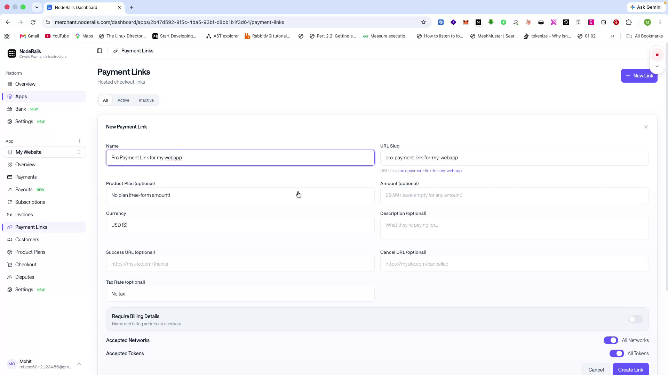Open the Bank section
The height and width of the screenshot is (375, 668).
44,109
